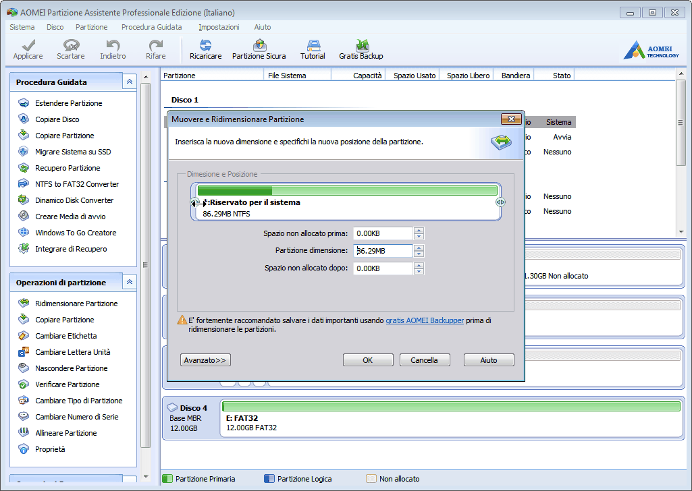
Task: Open the Impostazioni menu
Action: pos(219,27)
